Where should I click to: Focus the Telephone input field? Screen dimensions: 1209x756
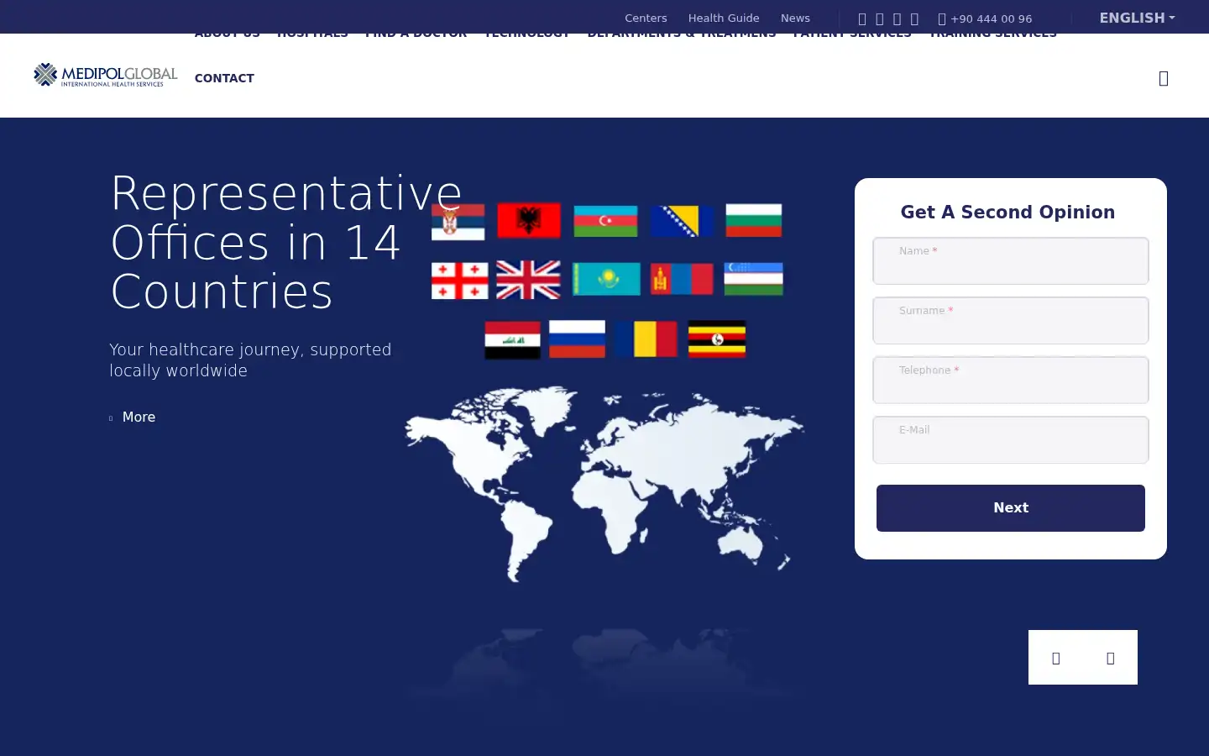[1011, 380]
